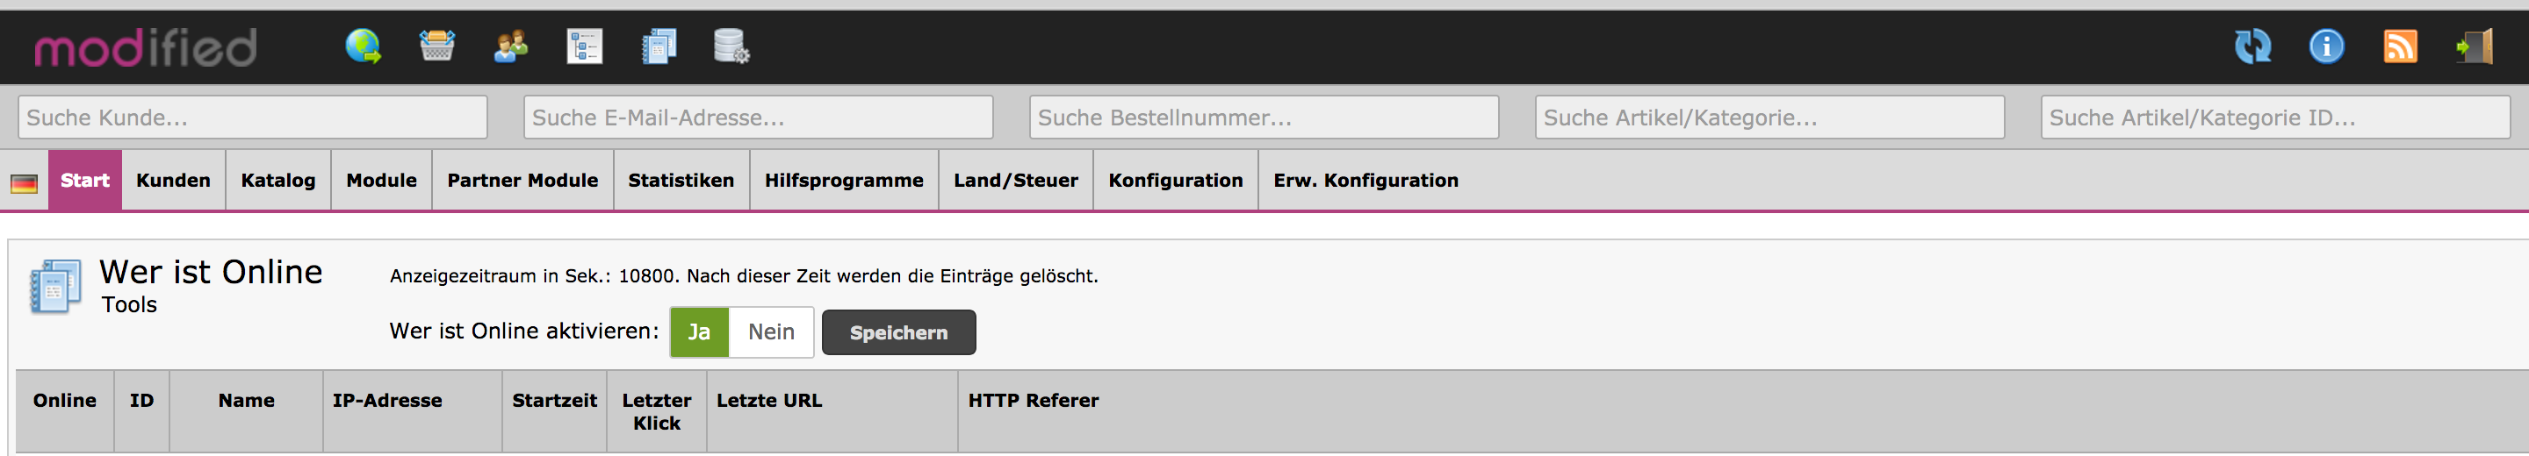The height and width of the screenshot is (456, 2529).
Task: Open the database settings icon
Action: (731, 46)
